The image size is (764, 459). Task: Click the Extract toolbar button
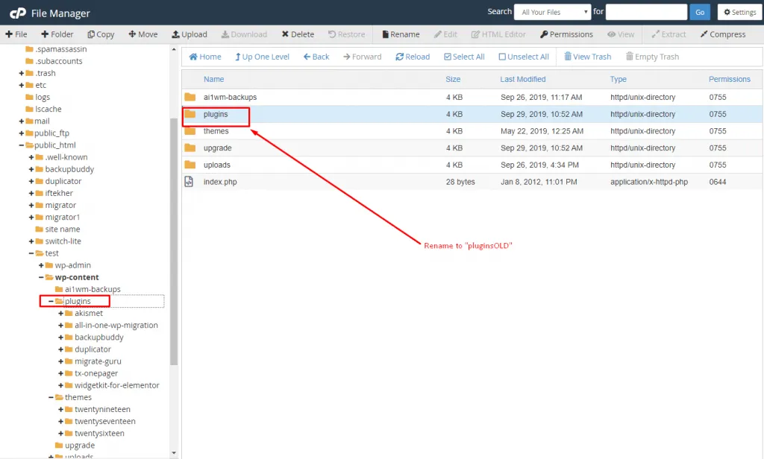(x=668, y=34)
